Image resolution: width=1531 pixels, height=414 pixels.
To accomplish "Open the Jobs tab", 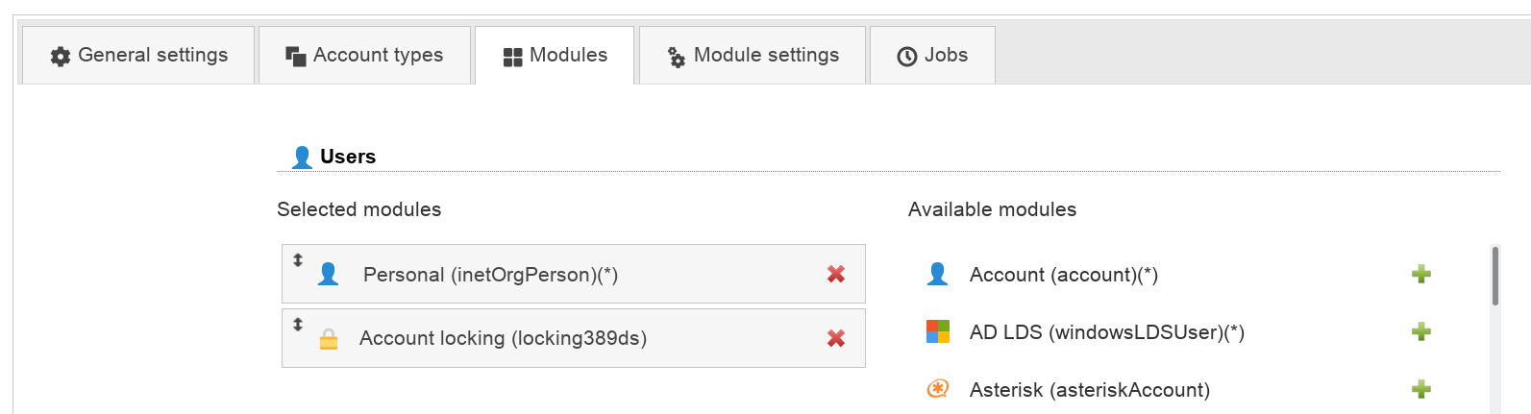I will click(931, 56).
